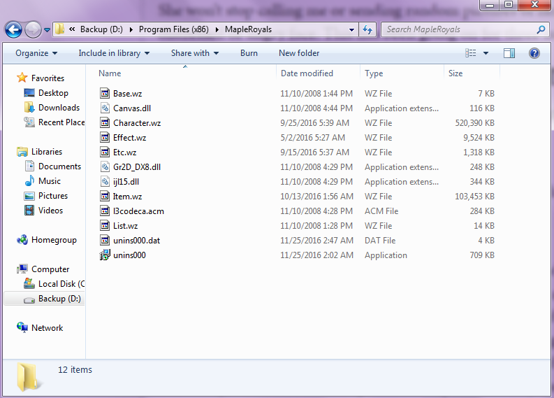Click the unins000 application icon

[105, 255]
